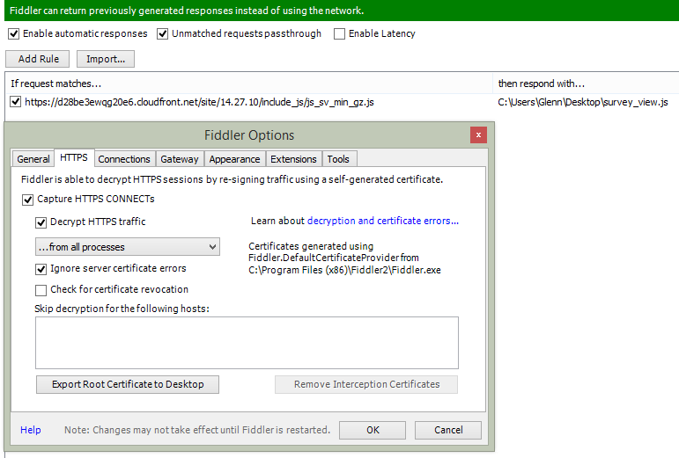Click the Import... button
The image size is (679, 458).
(106, 59)
